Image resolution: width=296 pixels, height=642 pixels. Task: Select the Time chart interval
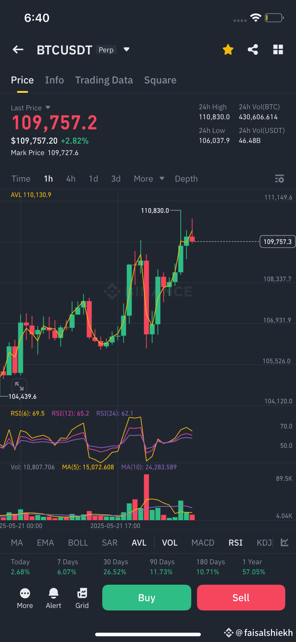21,179
